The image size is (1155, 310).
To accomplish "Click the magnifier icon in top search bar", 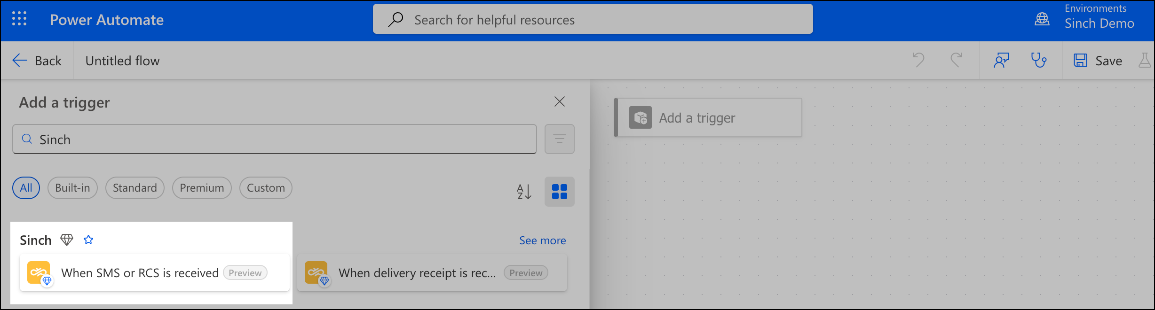I will click(396, 19).
